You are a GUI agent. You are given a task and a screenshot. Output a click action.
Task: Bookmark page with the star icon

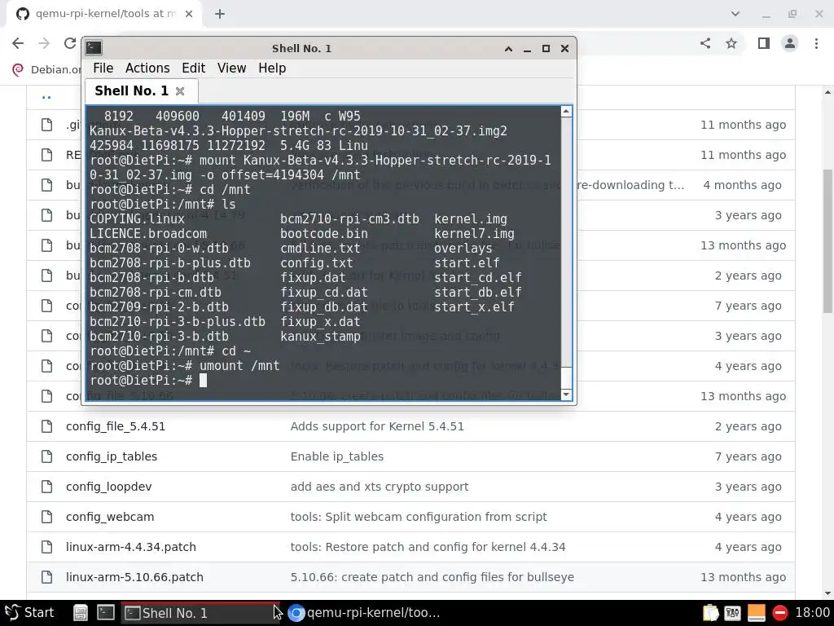tap(731, 43)
